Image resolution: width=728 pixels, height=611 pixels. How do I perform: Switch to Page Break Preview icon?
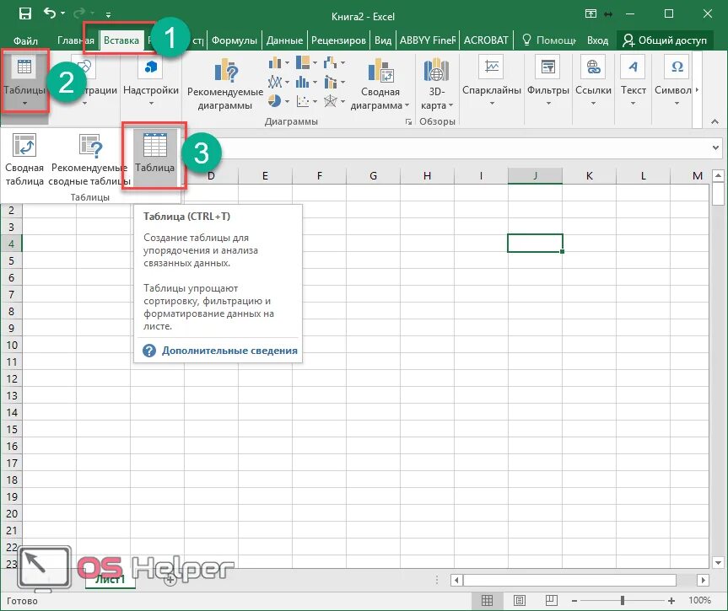click(551, 601)
